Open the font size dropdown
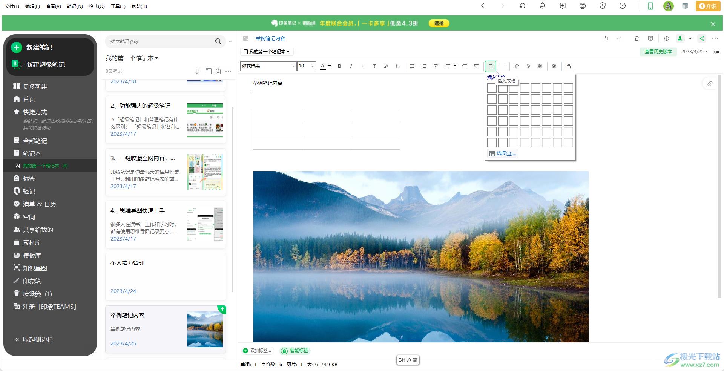This screenshot has width=724, height=371. click(307, 66)
